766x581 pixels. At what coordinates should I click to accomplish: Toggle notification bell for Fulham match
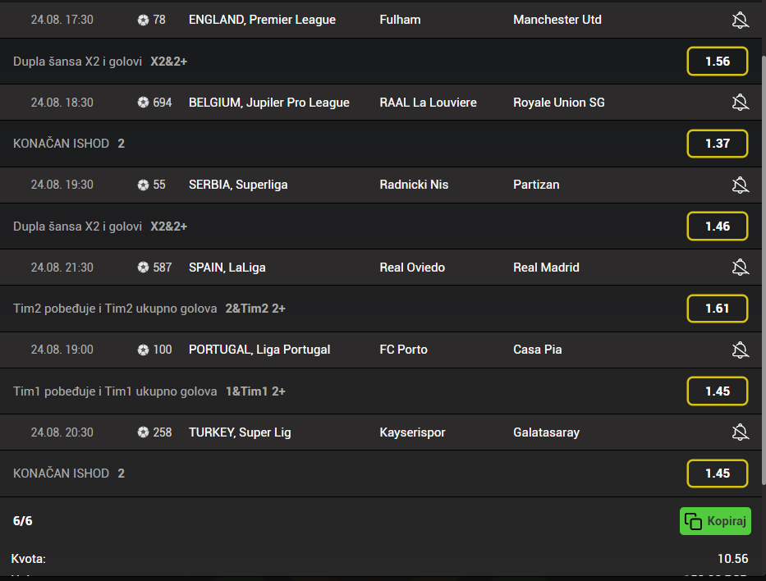click(x=740, y=20)
